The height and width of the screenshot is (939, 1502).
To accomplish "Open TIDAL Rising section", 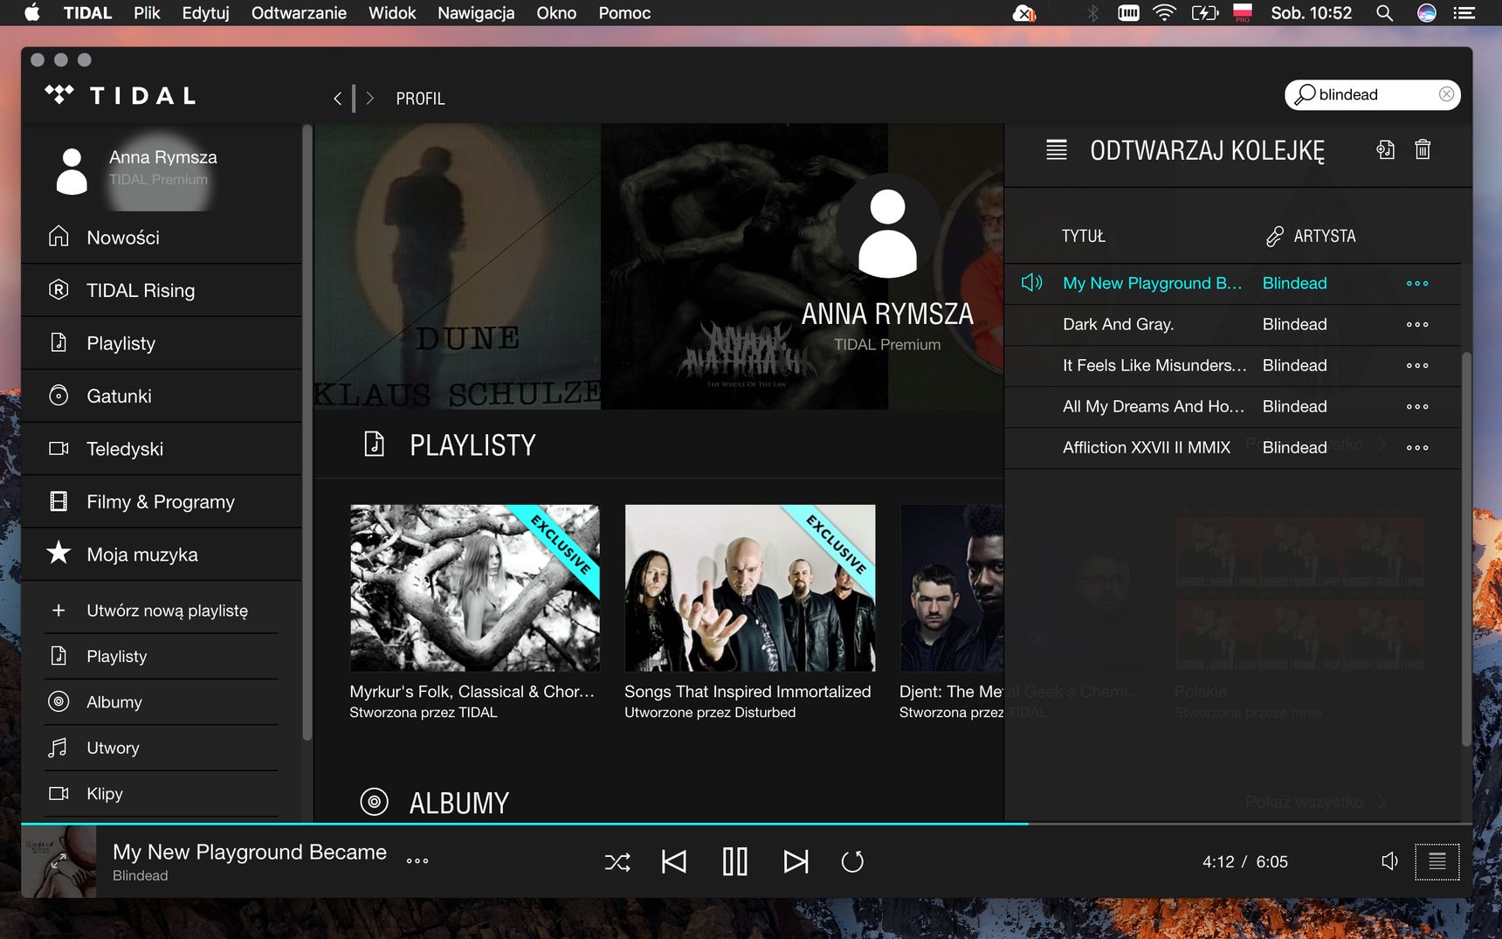I will [162, 290].
